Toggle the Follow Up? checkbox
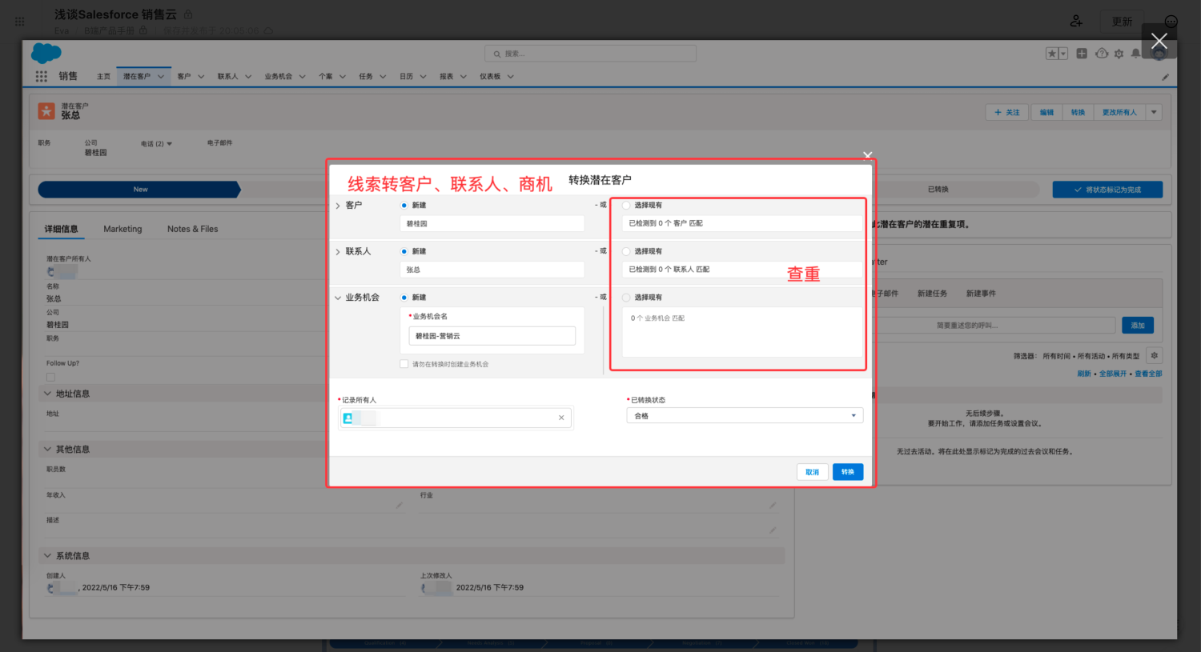This screenshot has width=1201, height=652. point(50,377)
